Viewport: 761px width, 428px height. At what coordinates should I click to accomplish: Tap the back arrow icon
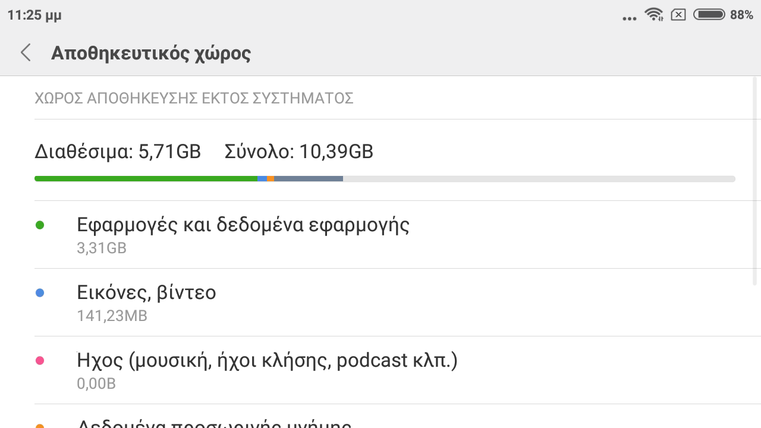click(25, 52)
